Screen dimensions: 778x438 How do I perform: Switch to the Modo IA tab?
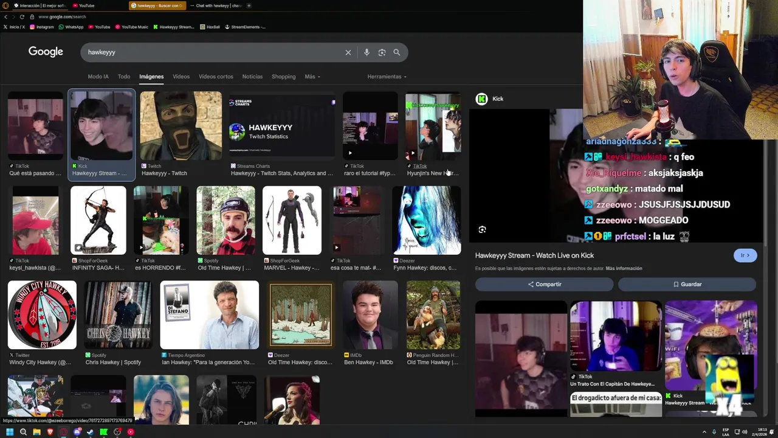tap(98, 77)
